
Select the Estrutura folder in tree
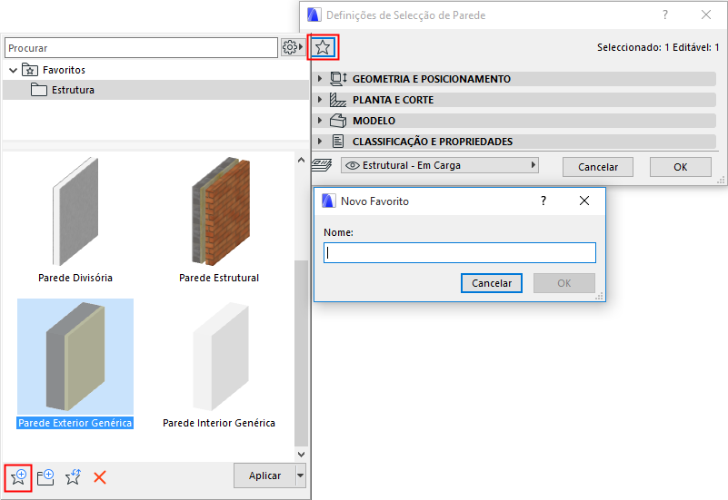pos(155,90)
